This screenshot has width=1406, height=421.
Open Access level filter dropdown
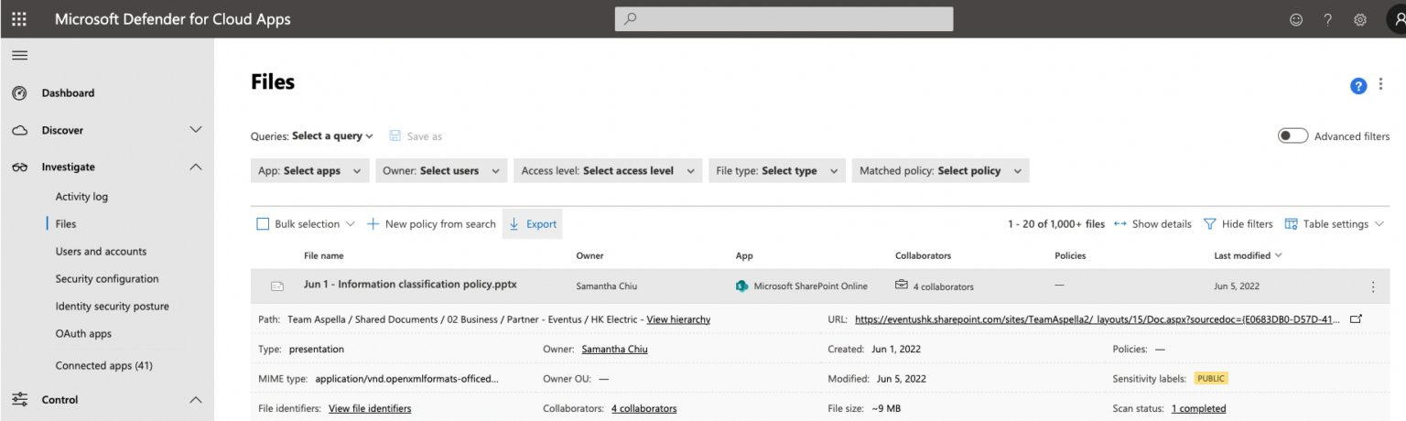click(x=608, y=171)
